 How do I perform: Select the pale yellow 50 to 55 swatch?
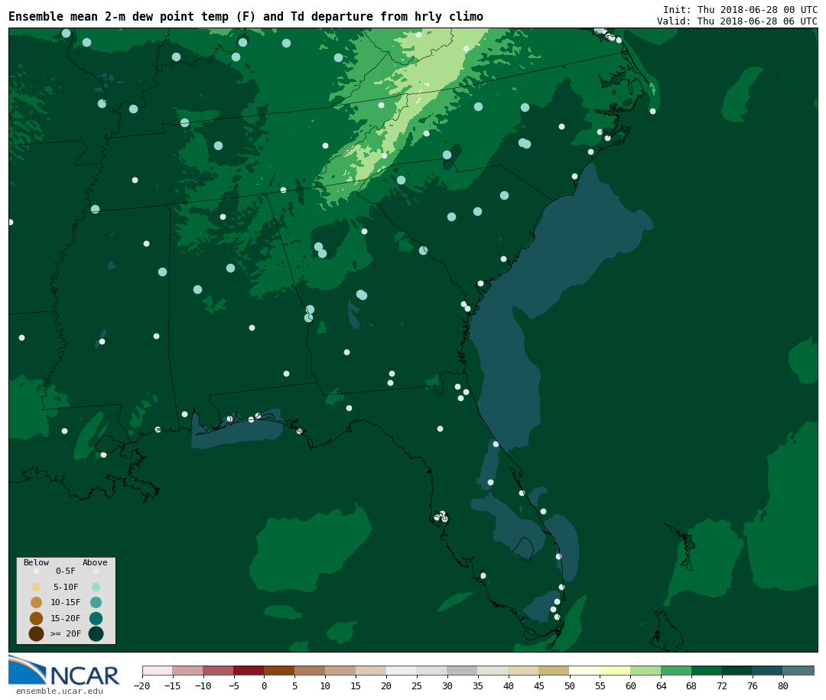585,670
